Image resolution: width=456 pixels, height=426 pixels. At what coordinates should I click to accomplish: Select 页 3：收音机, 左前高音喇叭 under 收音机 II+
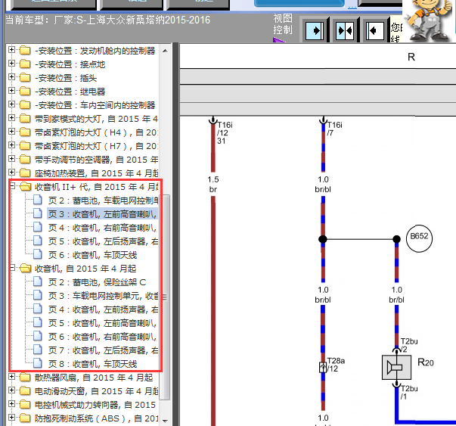(103, 214)
